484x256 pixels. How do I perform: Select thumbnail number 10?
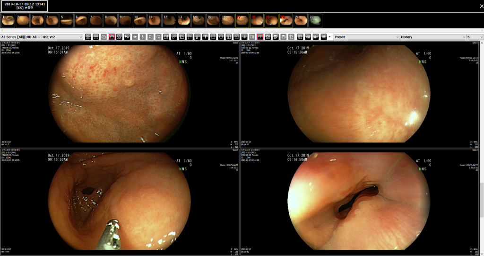[139, 20]
